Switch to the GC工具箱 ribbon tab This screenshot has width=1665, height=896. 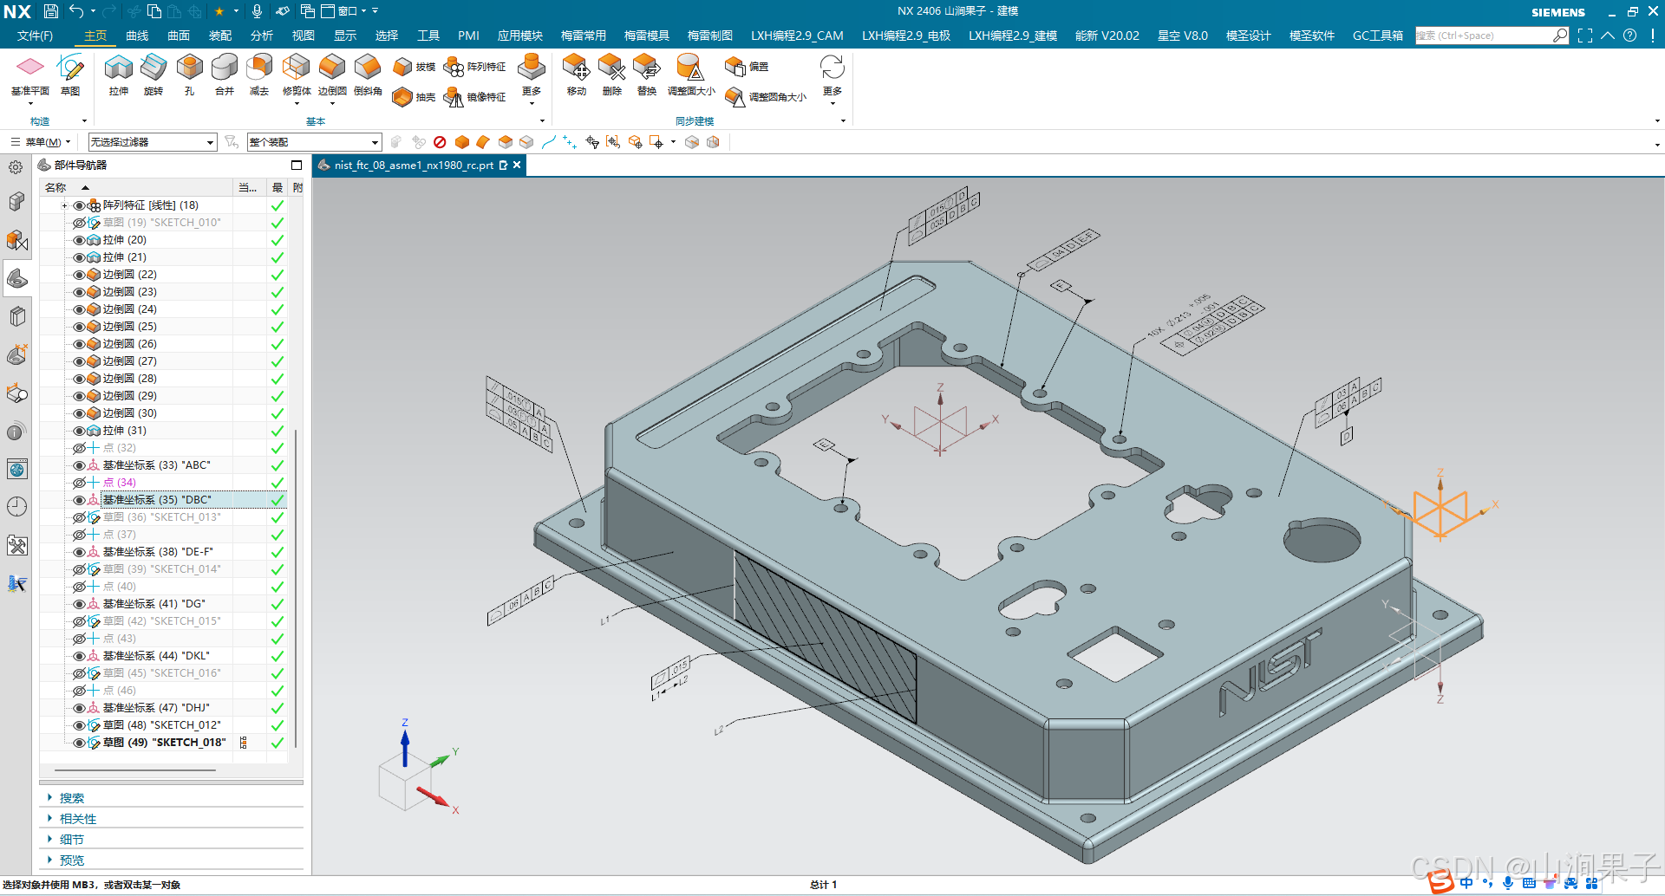pyautogui.click(x=1378, y=36)
